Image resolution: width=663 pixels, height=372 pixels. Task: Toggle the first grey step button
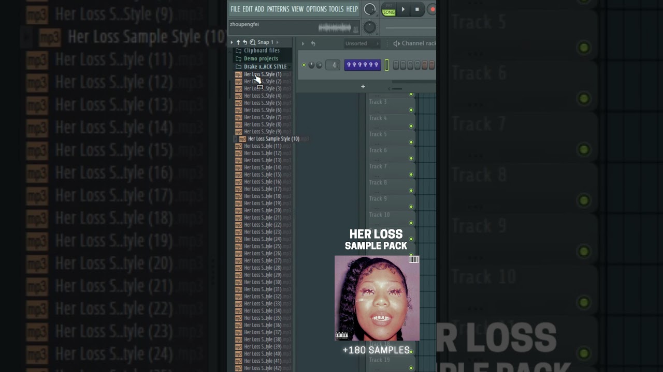point(396,65)
